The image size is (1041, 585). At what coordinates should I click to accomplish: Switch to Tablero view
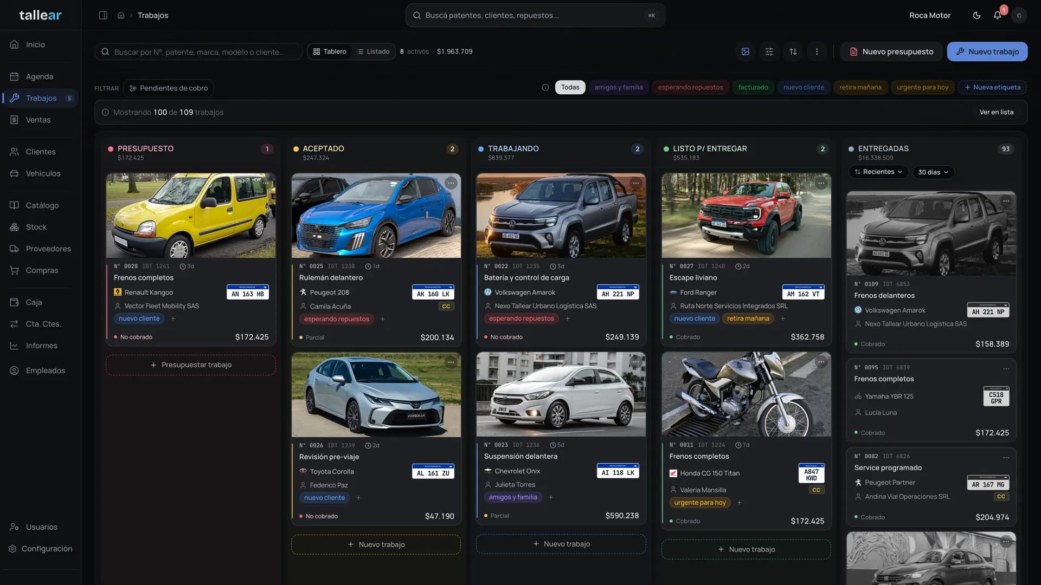[330, 51]
